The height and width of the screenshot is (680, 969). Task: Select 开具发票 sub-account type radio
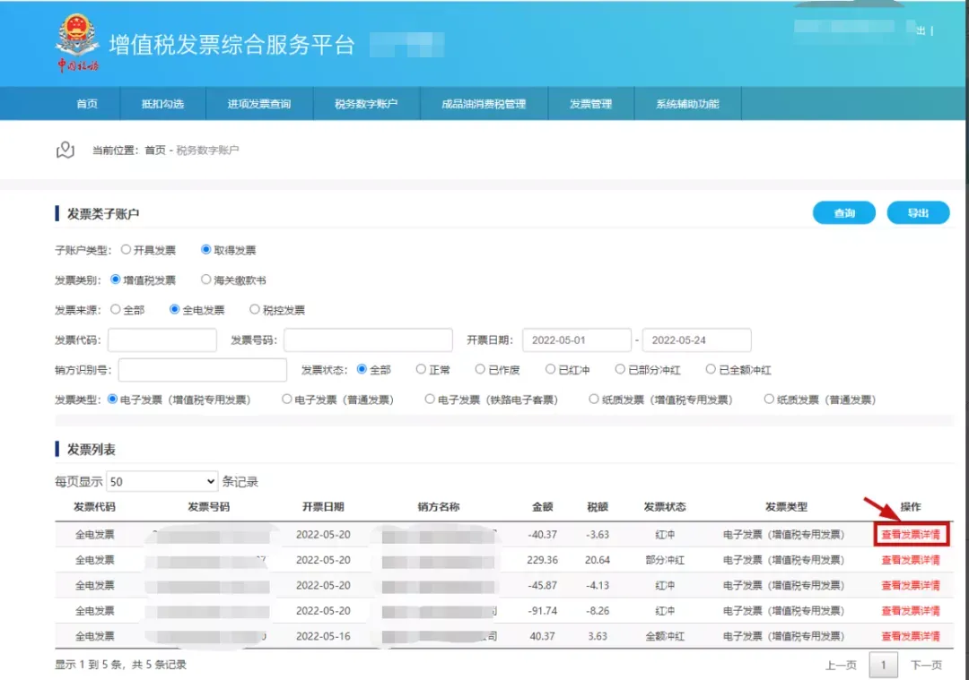[127, 250]
